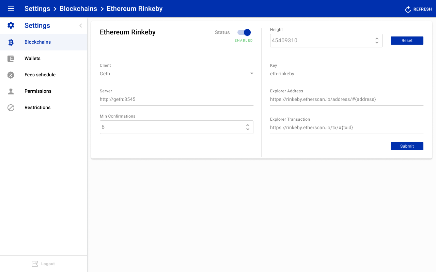This screenshot has height=272, width=436.
Task: Open the hamburger navigation menu
Action: (11, 9)
